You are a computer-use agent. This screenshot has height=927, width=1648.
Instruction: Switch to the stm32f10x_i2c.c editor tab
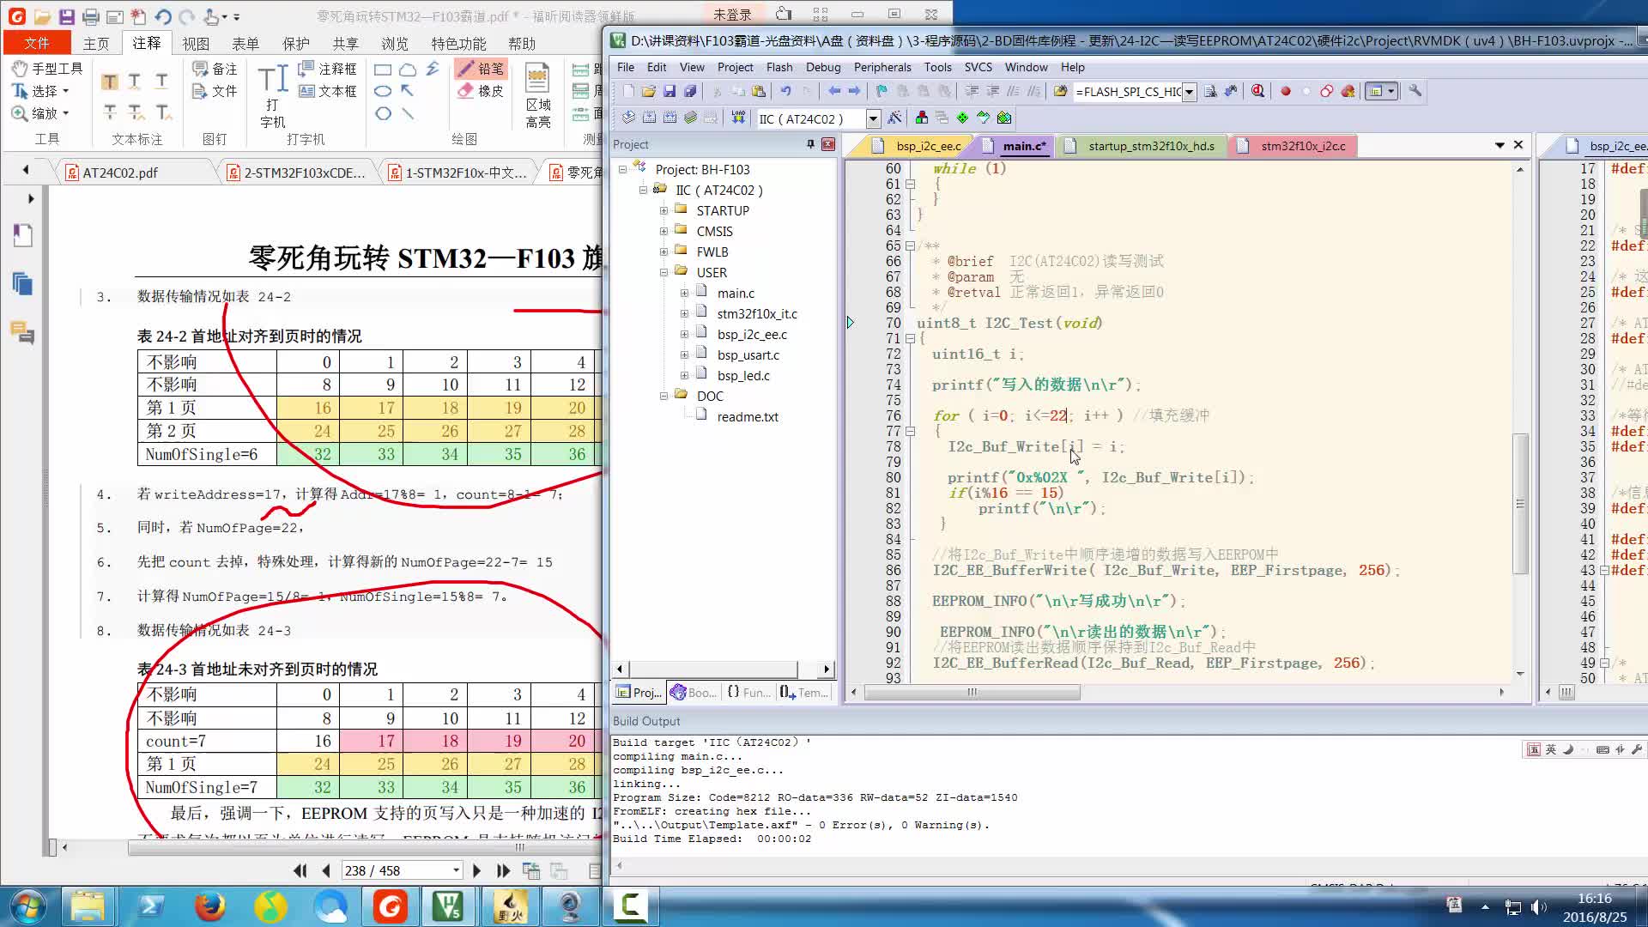click(x=1293, y=146)
